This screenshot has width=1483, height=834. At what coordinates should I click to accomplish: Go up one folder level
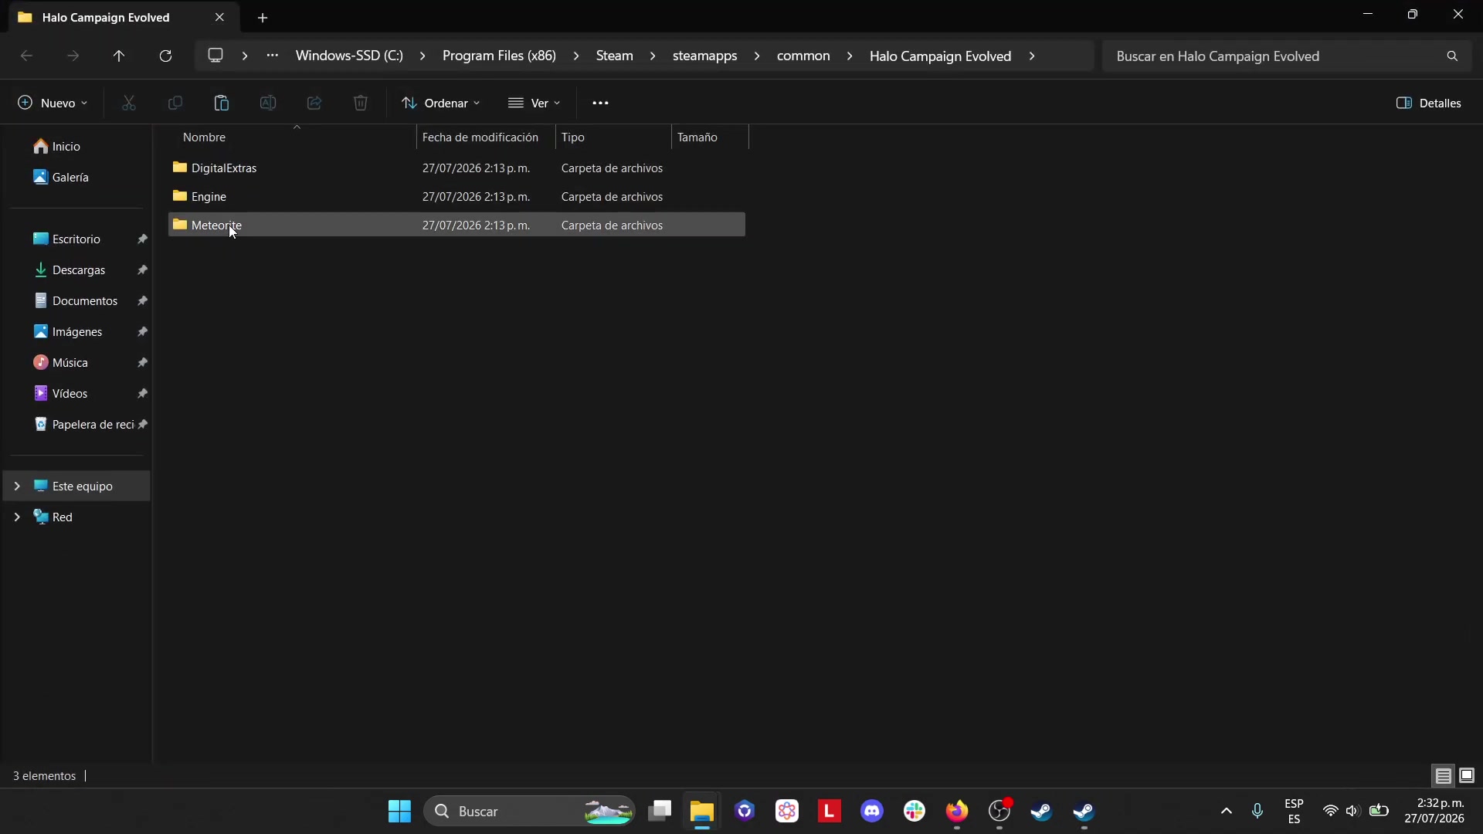(x=119, y=56)
